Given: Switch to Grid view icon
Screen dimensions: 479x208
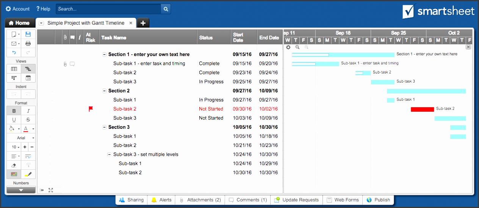Looking at the screenshot, I should pos(14,69).
